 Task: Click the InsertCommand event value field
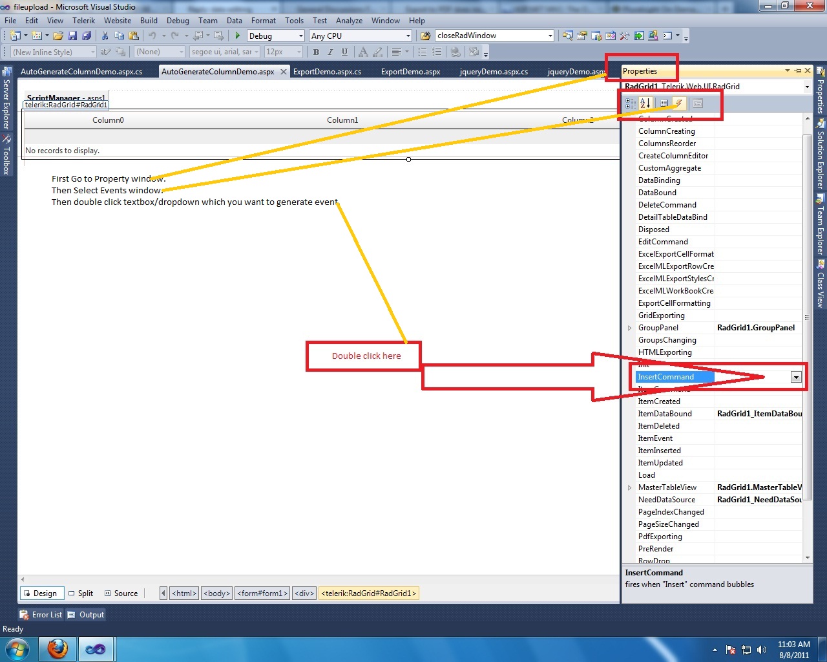[752, 378]
